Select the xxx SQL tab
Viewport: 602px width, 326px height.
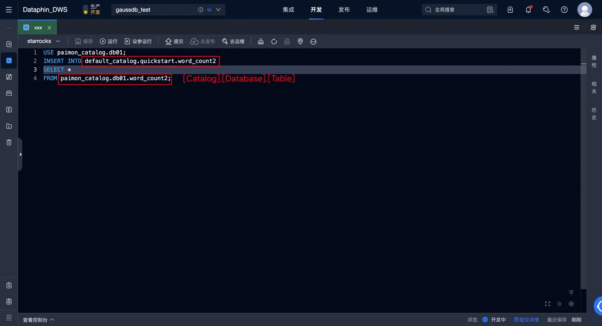[37, 27]
